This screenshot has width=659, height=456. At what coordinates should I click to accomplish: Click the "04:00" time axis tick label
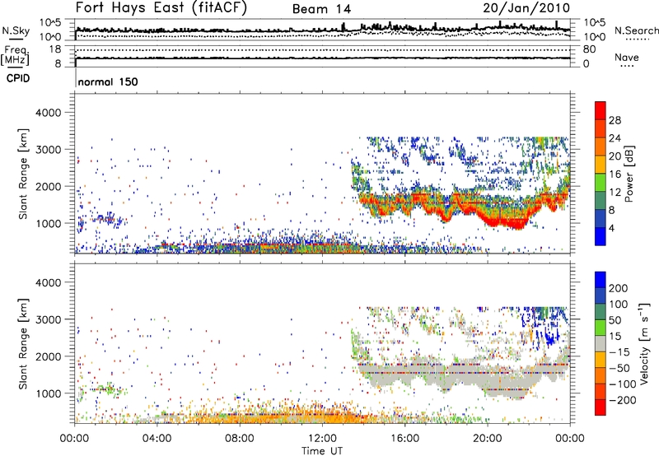[157, 439]
